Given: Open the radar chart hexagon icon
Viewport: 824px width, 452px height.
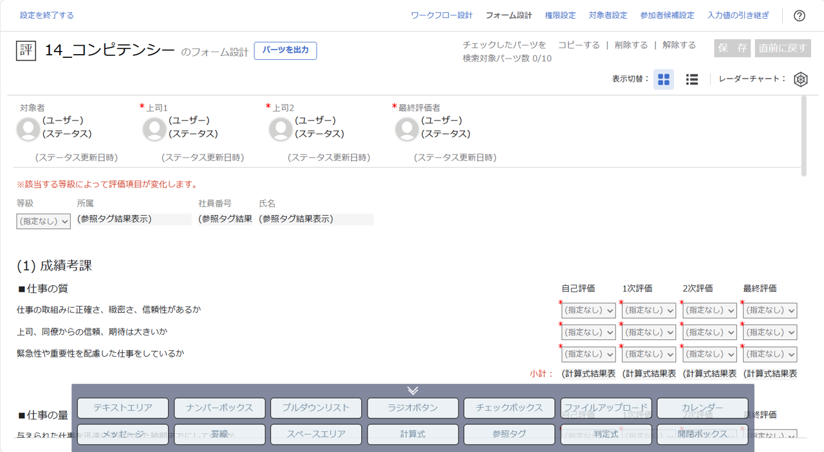Looking at the screenshot, I should pos(800,79).
